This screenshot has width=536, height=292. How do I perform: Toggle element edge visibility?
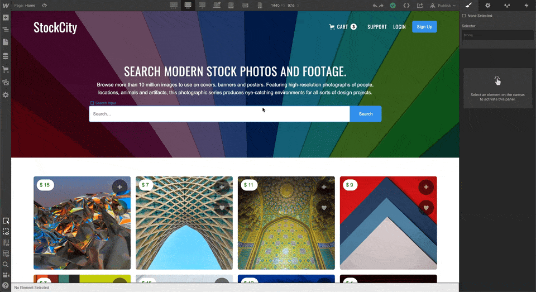coord(6,232)
